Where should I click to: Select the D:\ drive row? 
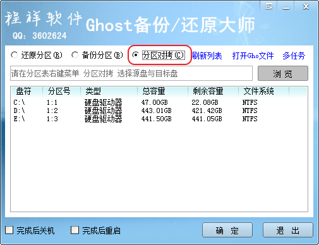point(159,111)
